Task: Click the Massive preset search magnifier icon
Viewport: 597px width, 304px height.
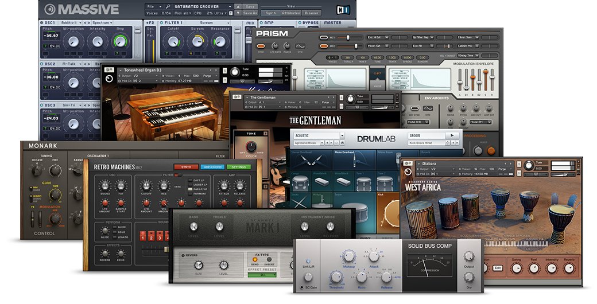Action: (168, 6)
